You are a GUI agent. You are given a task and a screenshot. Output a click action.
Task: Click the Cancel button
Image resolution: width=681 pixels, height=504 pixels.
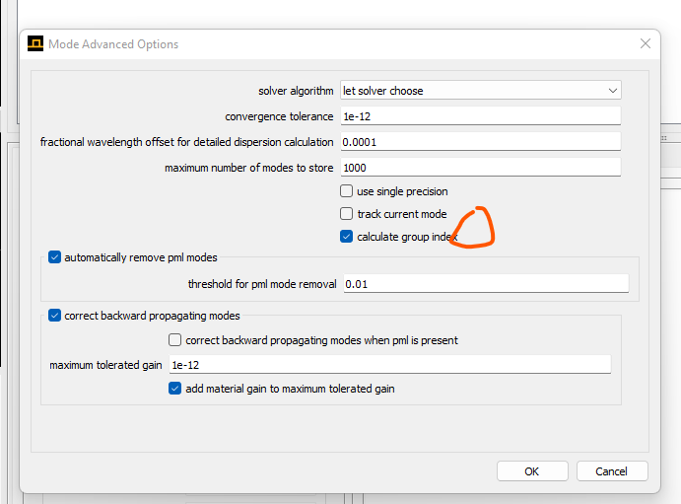612,471
